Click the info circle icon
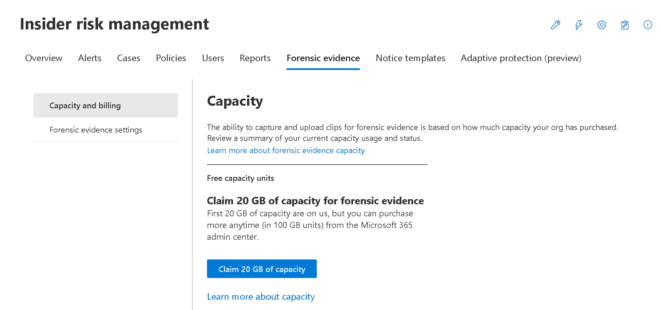Image resolution: width=661 pixels, height=310 pixels. click(648, 25)
